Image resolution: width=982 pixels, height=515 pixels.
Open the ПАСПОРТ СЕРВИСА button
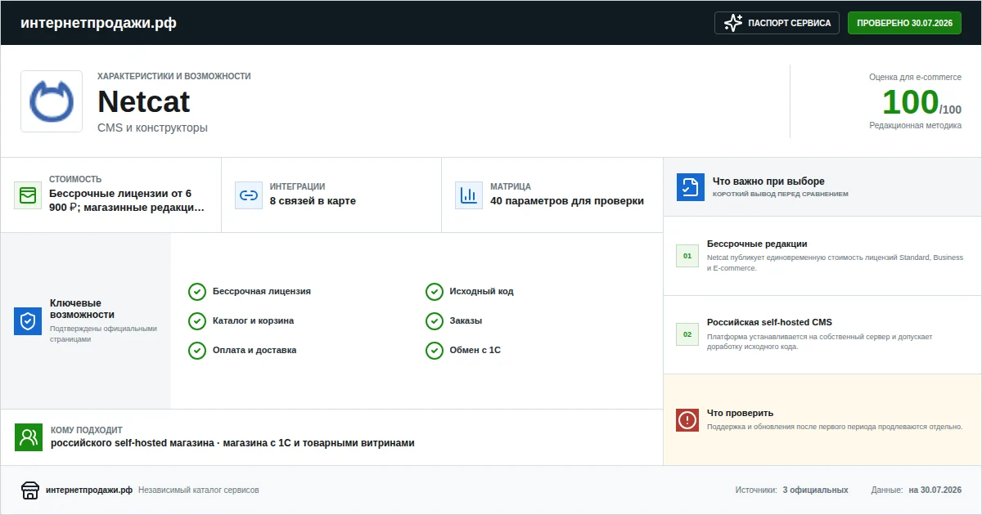click(x=777, y=23)
